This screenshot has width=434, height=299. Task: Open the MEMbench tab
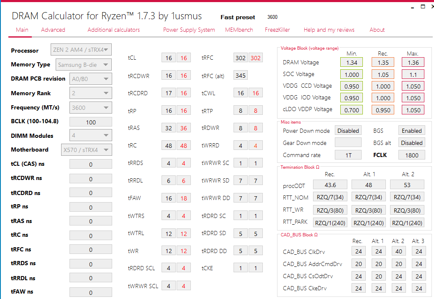pyautogui.click(x=239, y=30)
